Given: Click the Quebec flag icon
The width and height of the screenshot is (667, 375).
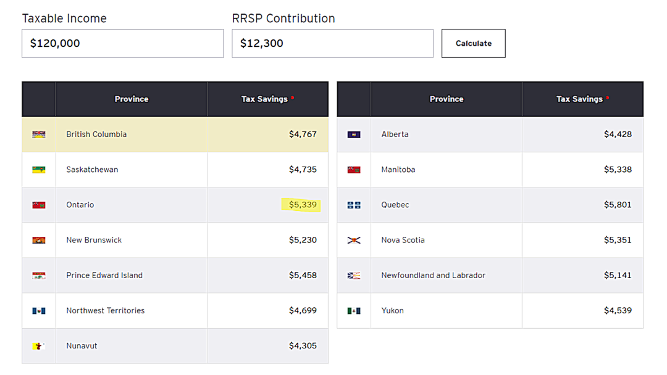Looking at the screenshot, I should pyautogui.click(x=354, y=205).
